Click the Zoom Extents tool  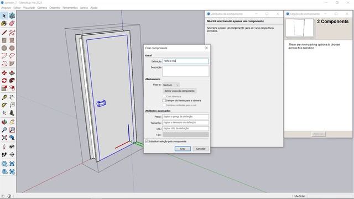click(x=4, y=138)
